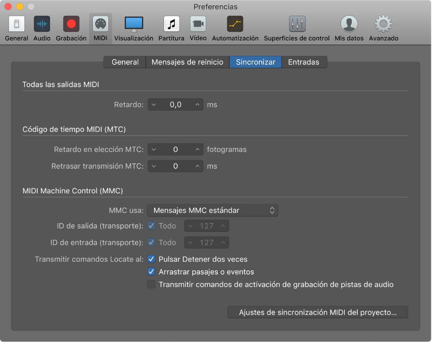Open the Partitura score preferences

point(171,24)
